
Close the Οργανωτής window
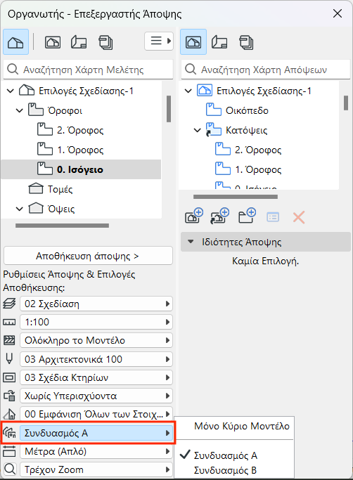pos(338,13)
